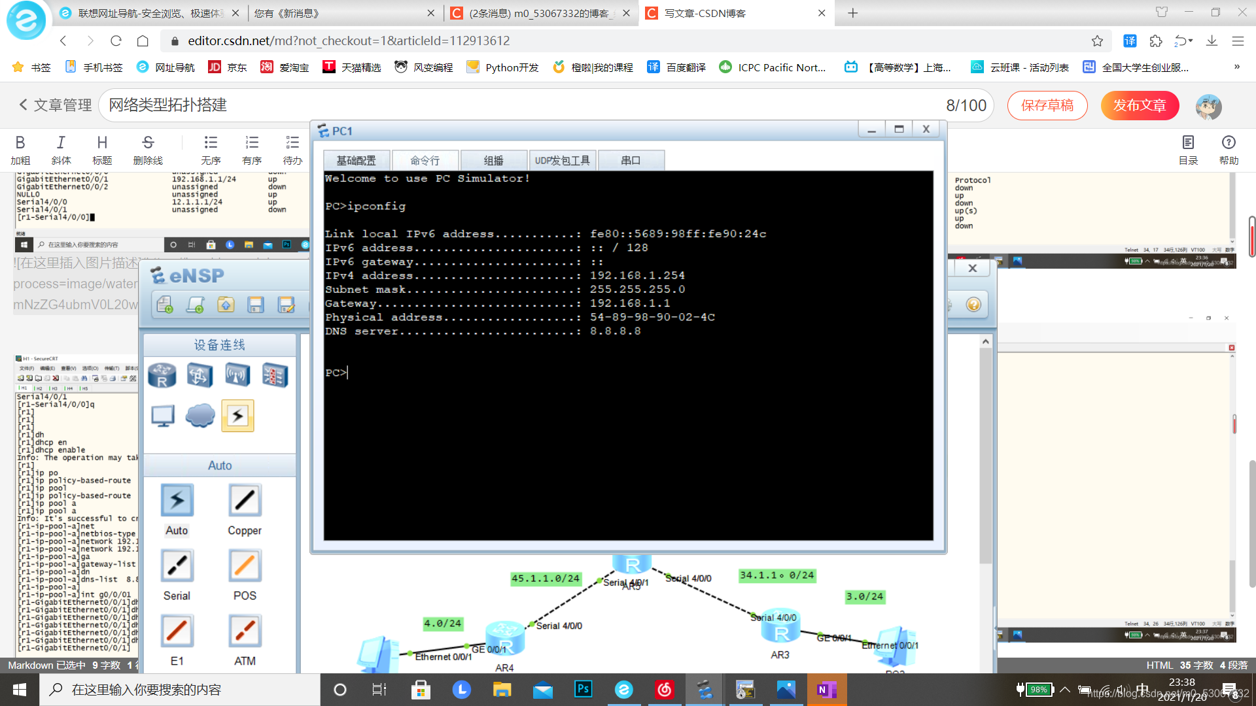Viewport: 1256px width, 706px height.
Task: Switch to the m0_53067332的博客 browser tab
Action: pos(540,13)
